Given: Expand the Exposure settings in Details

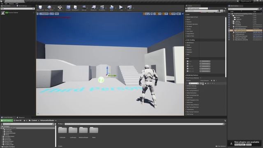Looking at the screenshot, I should click(x=186, y=22).
